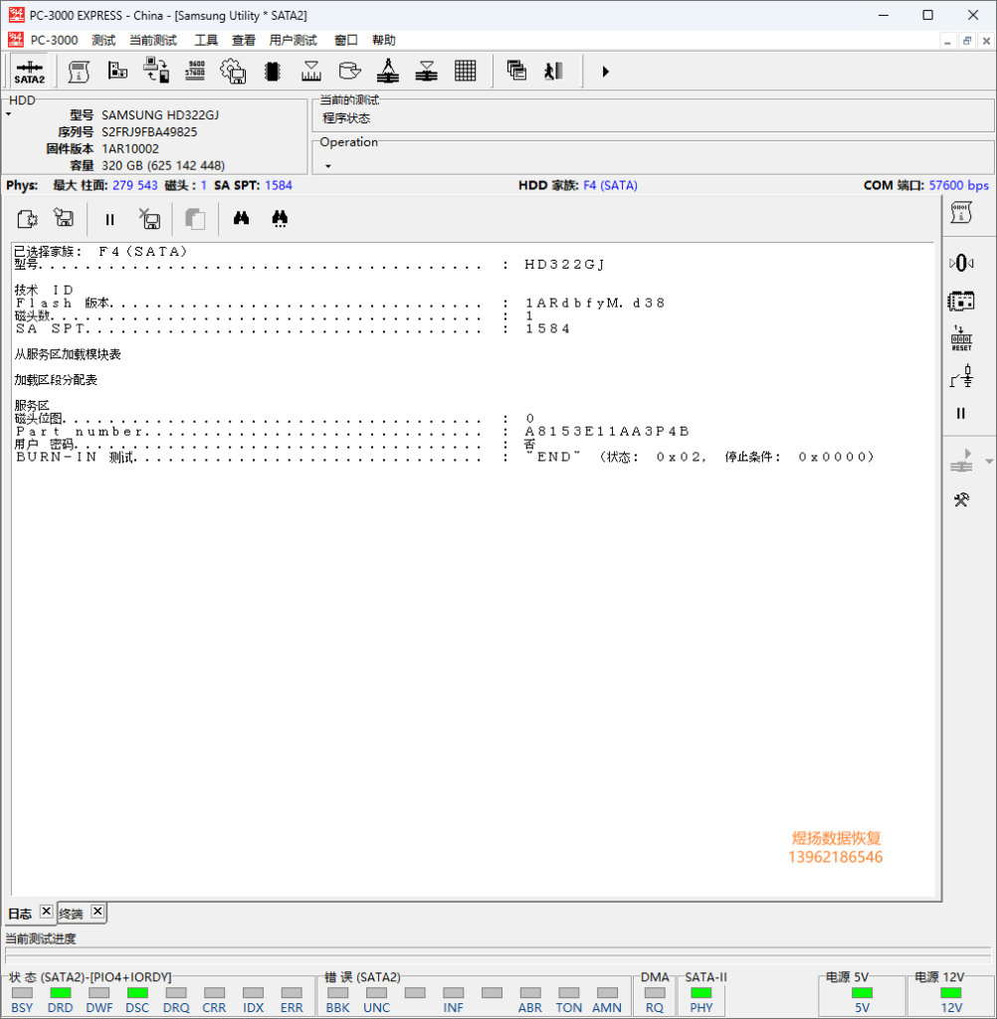Click the circuit board card icon in the sidebar
997x1019 pixels.
point(961,301)
